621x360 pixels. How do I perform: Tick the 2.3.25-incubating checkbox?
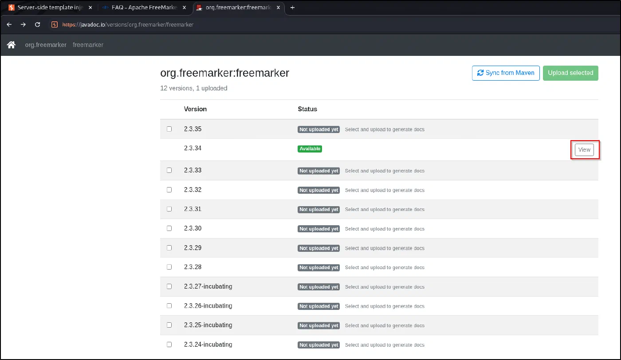coord(169,325)
